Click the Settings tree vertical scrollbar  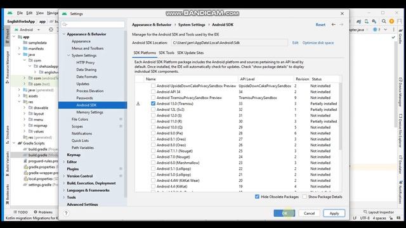point(126,114)
